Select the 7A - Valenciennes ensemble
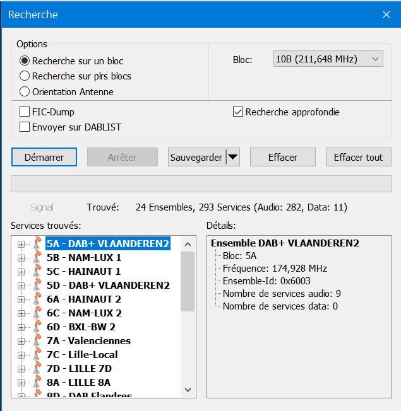This screenshot has width=401, height=411. (x=88, y=341)
